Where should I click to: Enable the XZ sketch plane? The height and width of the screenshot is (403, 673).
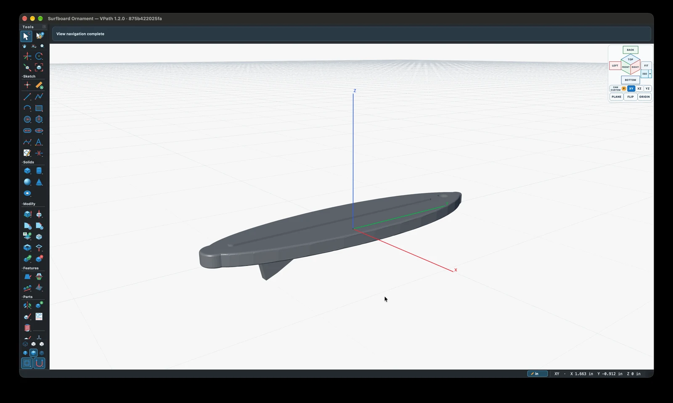[639, 89]
